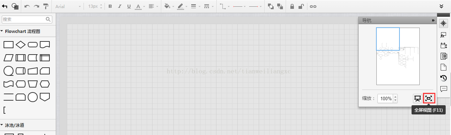451x135 pixels.
Task: Select the manual input slanted shape
Action: 33,71
